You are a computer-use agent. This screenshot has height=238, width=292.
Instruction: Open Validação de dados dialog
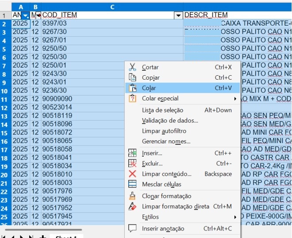click(182, 120)
